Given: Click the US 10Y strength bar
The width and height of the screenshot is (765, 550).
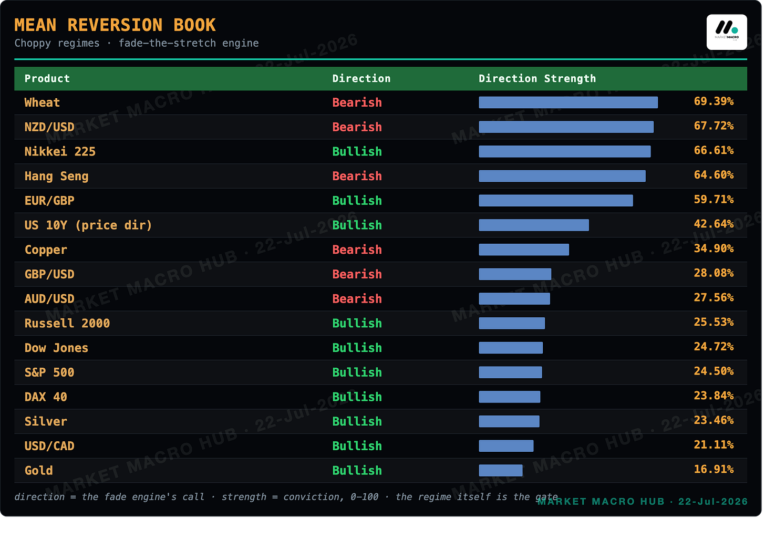Looking at the screenshot, I should point(534,225).
